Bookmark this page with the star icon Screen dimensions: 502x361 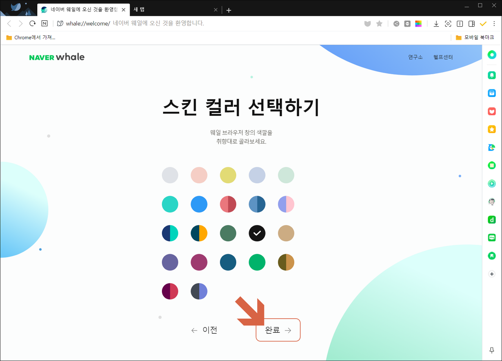(379, 24)
